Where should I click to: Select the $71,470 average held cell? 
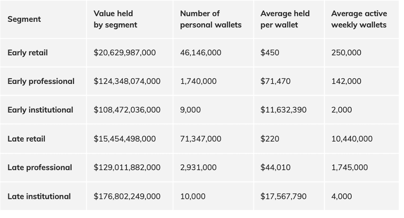pyautogui.click(x=275, y=81)
